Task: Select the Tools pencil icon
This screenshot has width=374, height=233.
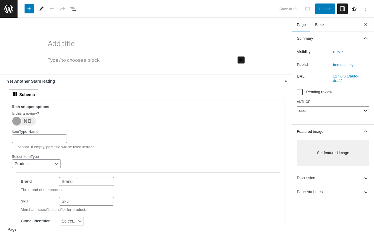Action: click(41, 9)
